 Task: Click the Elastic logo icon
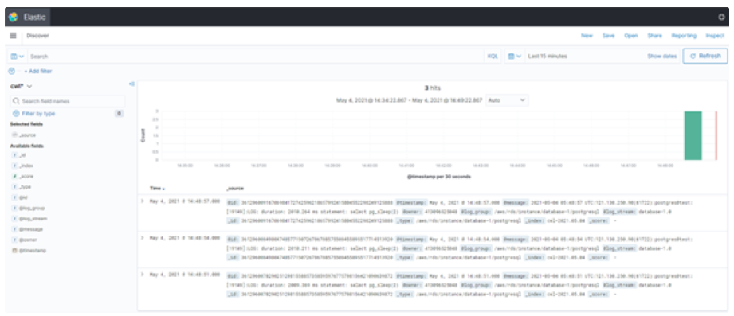click(13, 18)
